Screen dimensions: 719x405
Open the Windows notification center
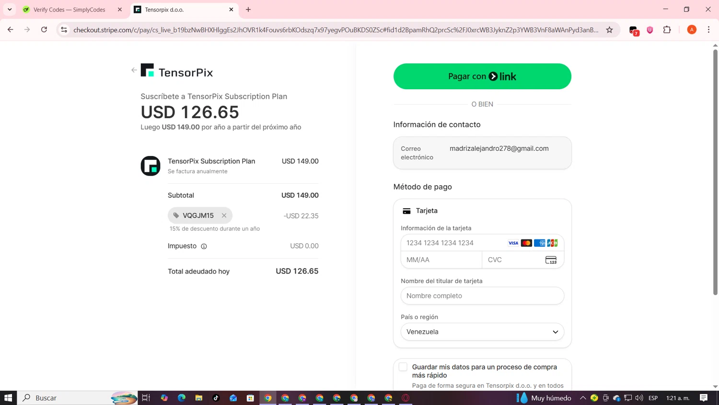[704, 398]
